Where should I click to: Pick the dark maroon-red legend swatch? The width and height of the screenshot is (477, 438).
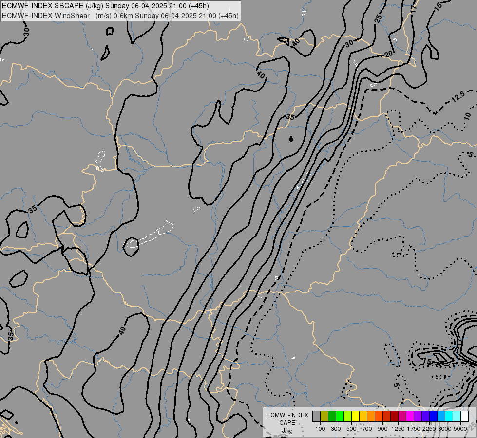[x=394, y=417]
